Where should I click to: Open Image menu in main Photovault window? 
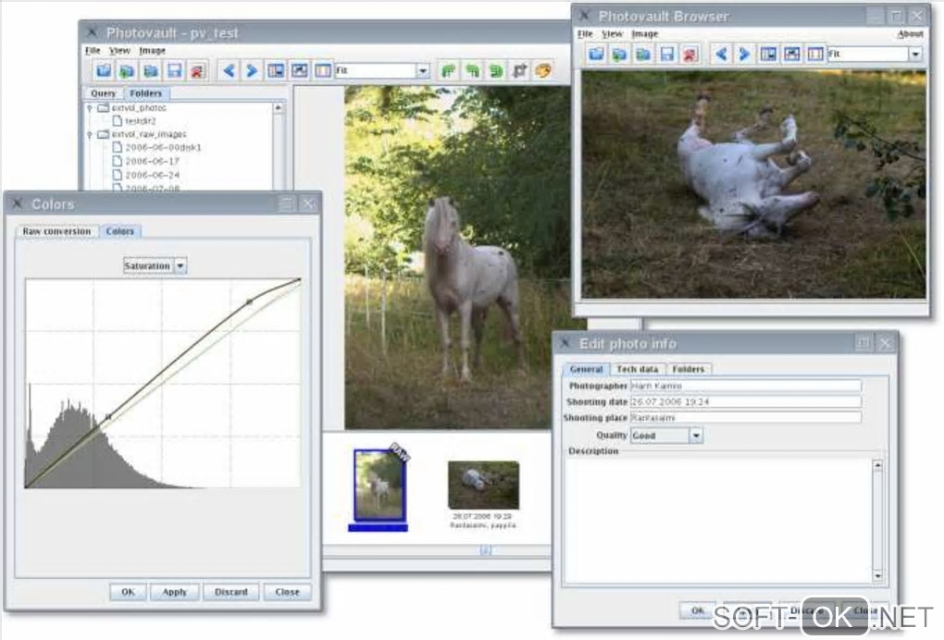tap(152, 51)
